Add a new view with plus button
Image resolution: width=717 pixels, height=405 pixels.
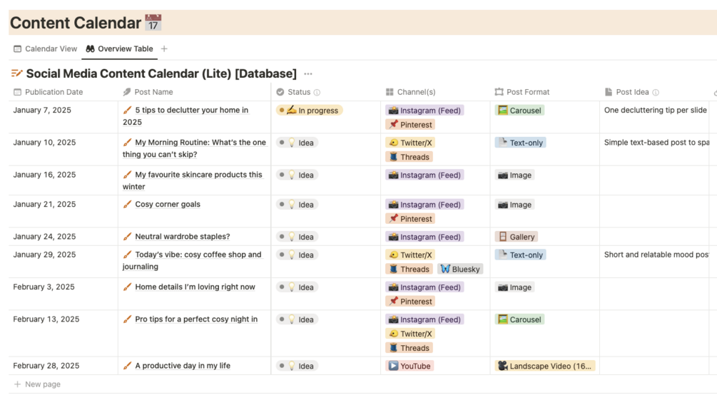pyautogui.click(x=164, y=49)
